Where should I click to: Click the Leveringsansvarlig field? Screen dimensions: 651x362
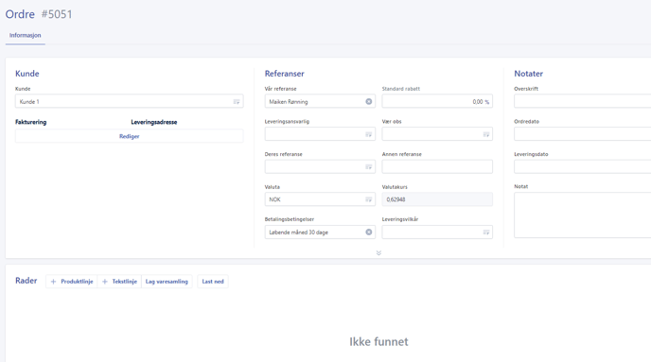(320, 134)
